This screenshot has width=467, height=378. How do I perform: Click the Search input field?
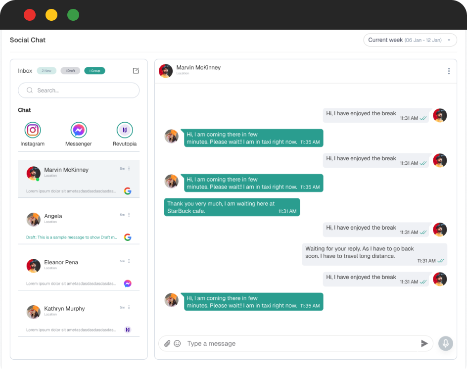(79, 91)
